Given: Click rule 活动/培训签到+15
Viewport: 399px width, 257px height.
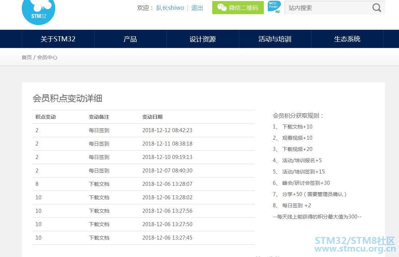Looking at the screenshot, I should (x=303, y=172).
